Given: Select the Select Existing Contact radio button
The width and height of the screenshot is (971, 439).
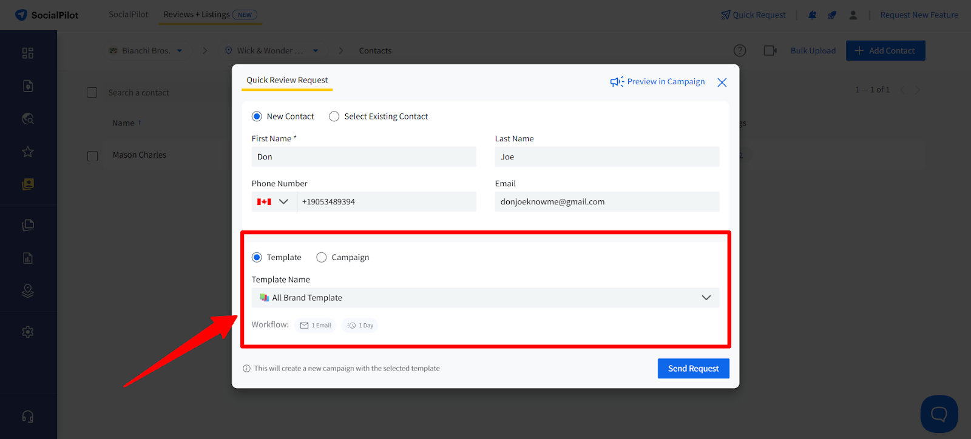Looking at the screenshot, I should pyautogui.click(x=334, y=116).
